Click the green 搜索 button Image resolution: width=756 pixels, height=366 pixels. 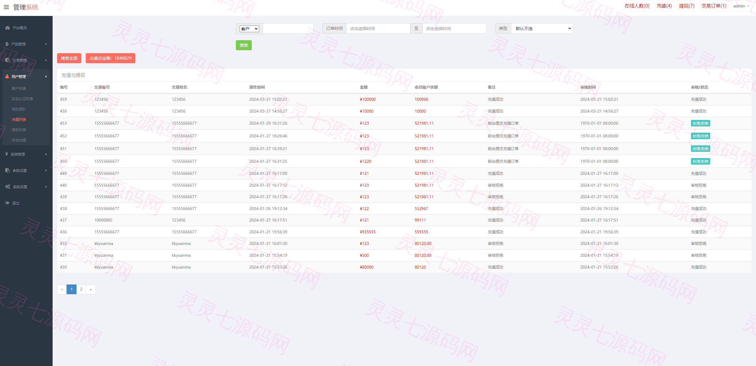point(244,45)
